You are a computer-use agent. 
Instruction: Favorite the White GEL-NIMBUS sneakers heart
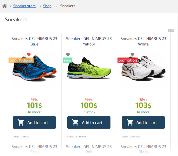click(x=133, y=55)
